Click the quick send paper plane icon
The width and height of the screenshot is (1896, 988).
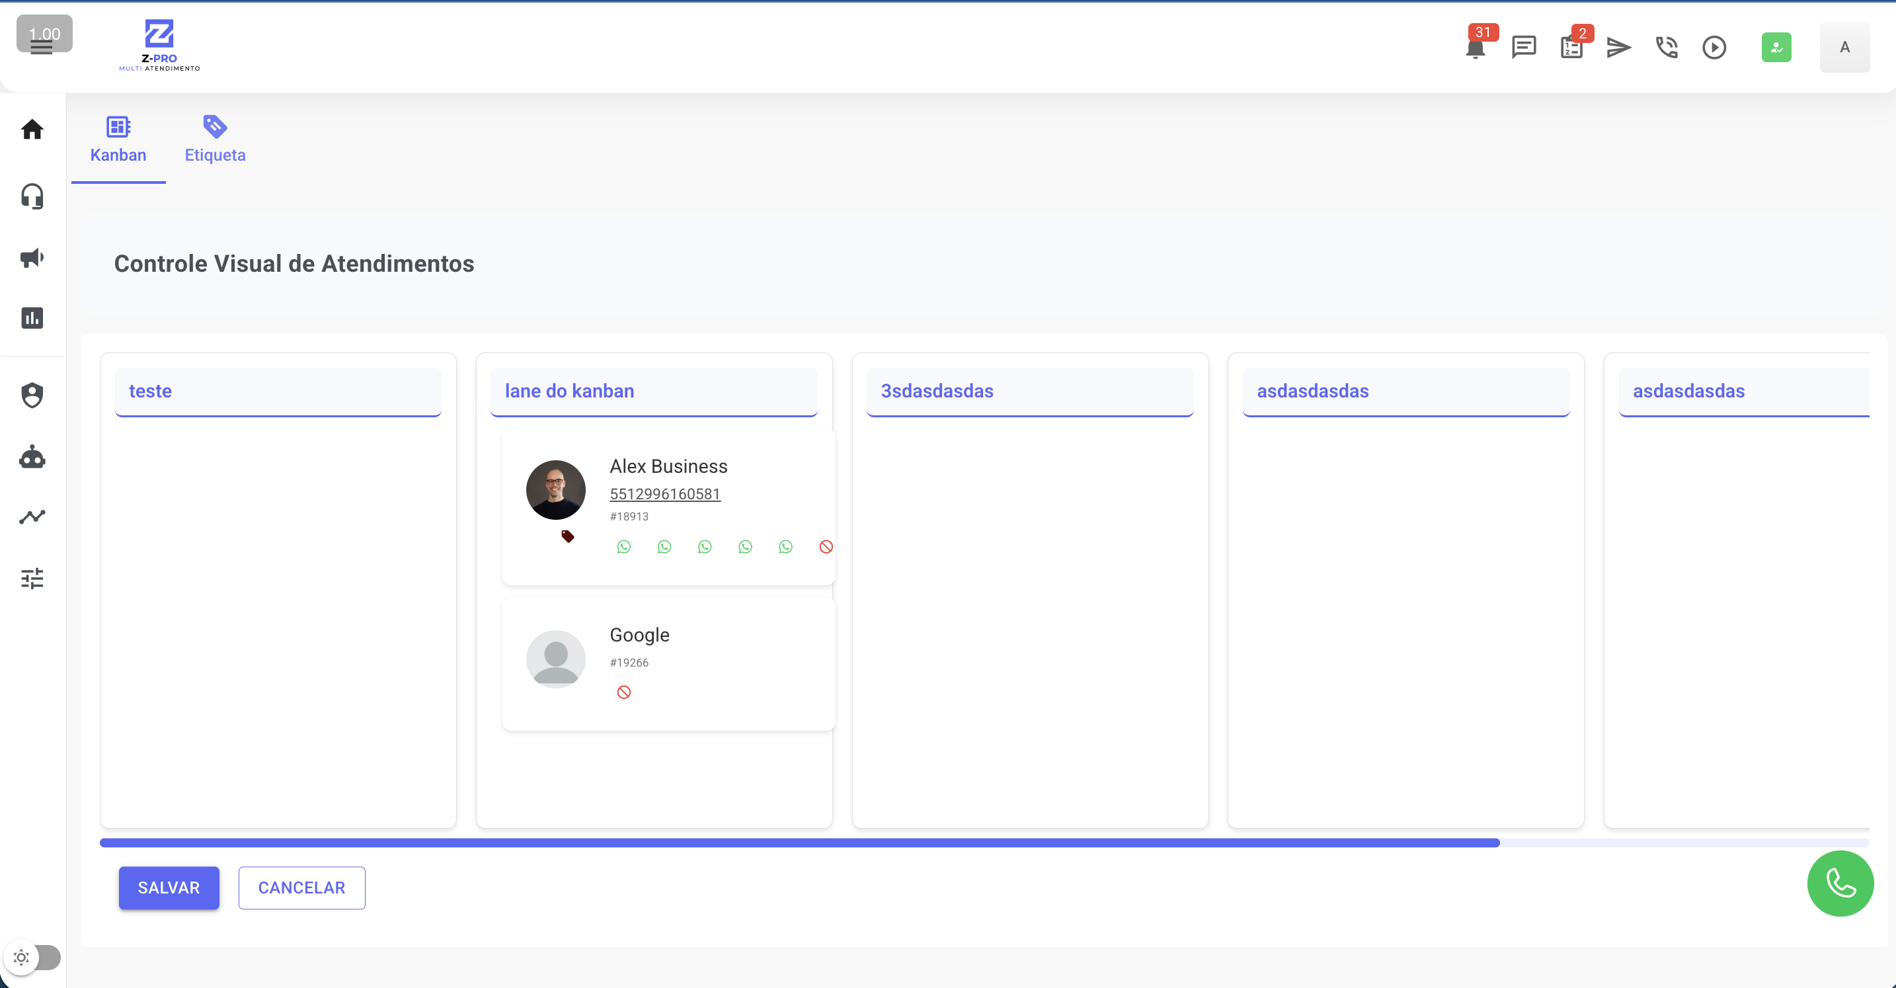point(1618,47)
